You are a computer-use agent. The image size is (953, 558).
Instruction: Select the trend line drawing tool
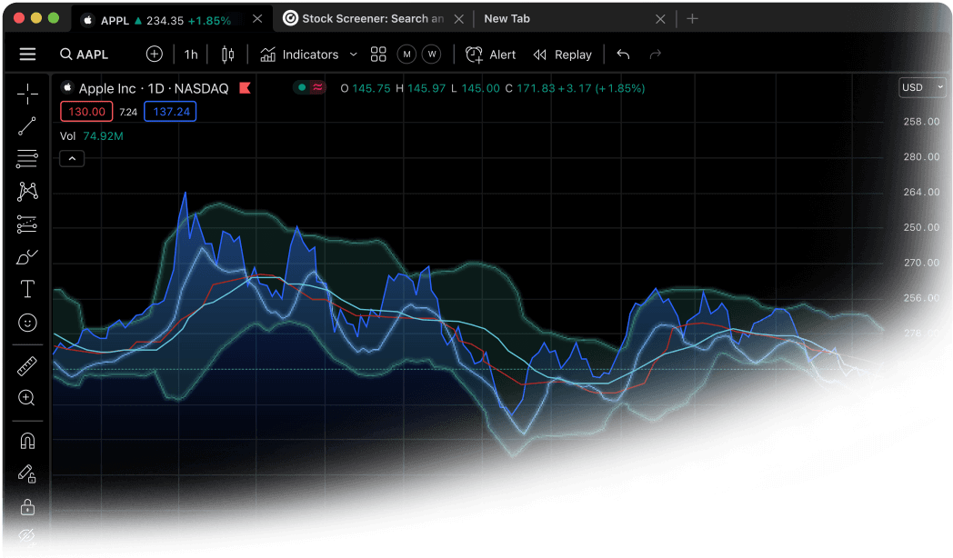[x=27, y=126]
